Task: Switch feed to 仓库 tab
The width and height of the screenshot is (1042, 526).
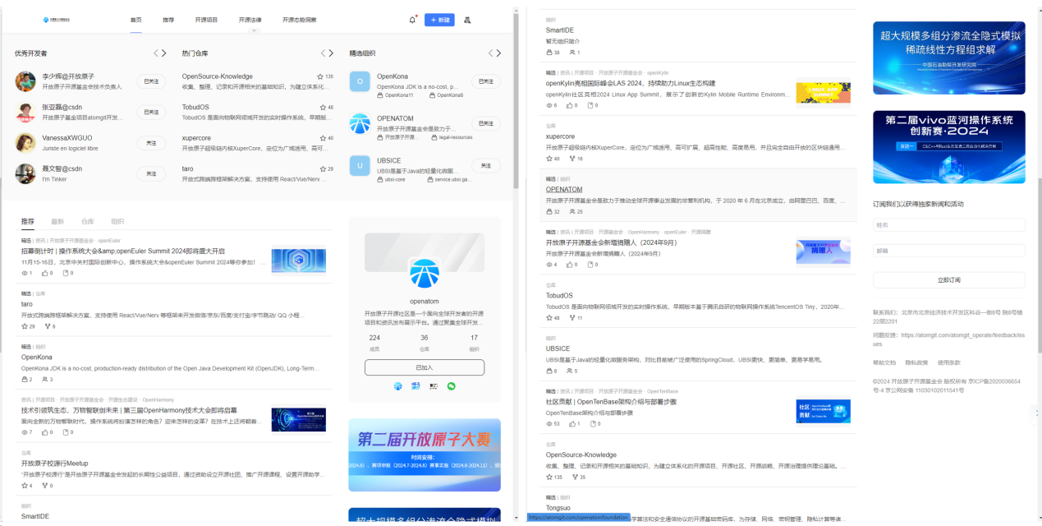Action: tap(88, 221)
